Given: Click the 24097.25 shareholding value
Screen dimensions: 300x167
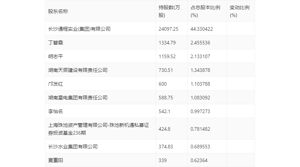Looking at the screenshot, I should (x=168, y=29).
